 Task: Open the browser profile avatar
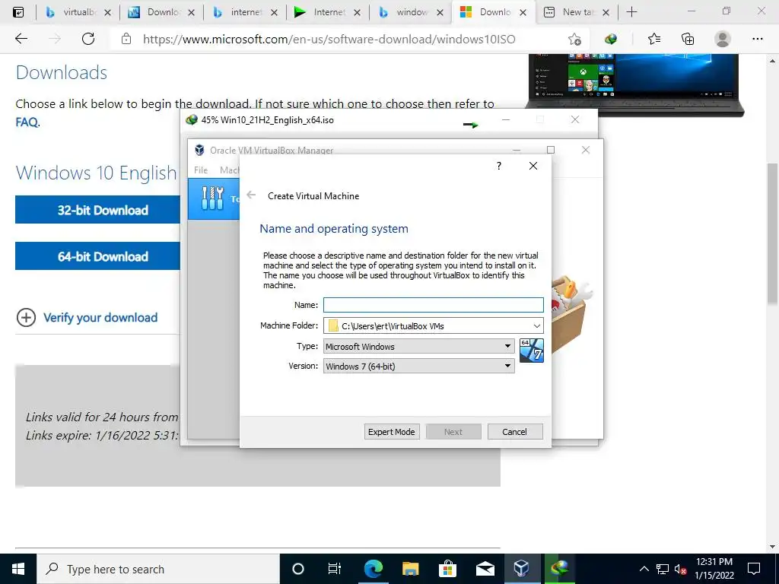723,40
